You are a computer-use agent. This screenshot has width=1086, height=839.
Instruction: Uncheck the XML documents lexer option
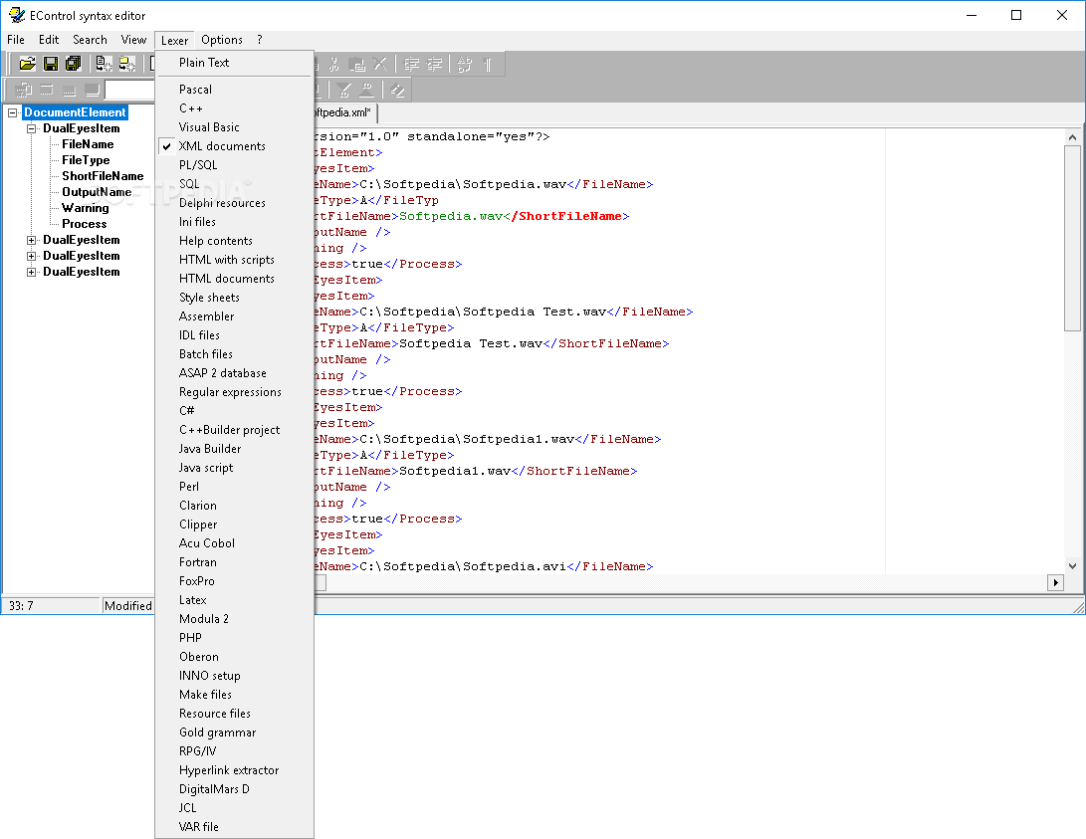[x=234, y=146]
